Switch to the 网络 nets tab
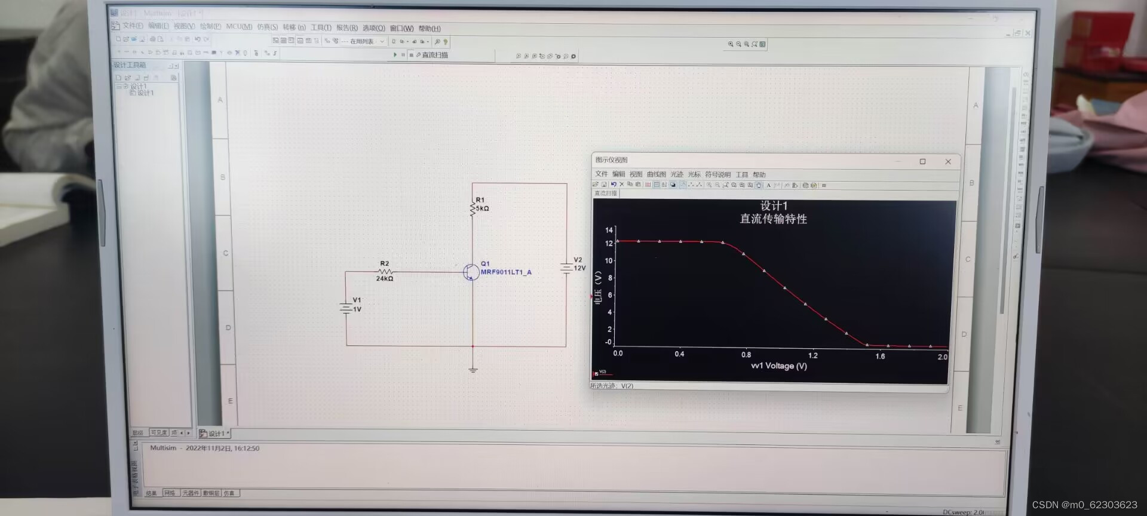 (x=170, y=493)
